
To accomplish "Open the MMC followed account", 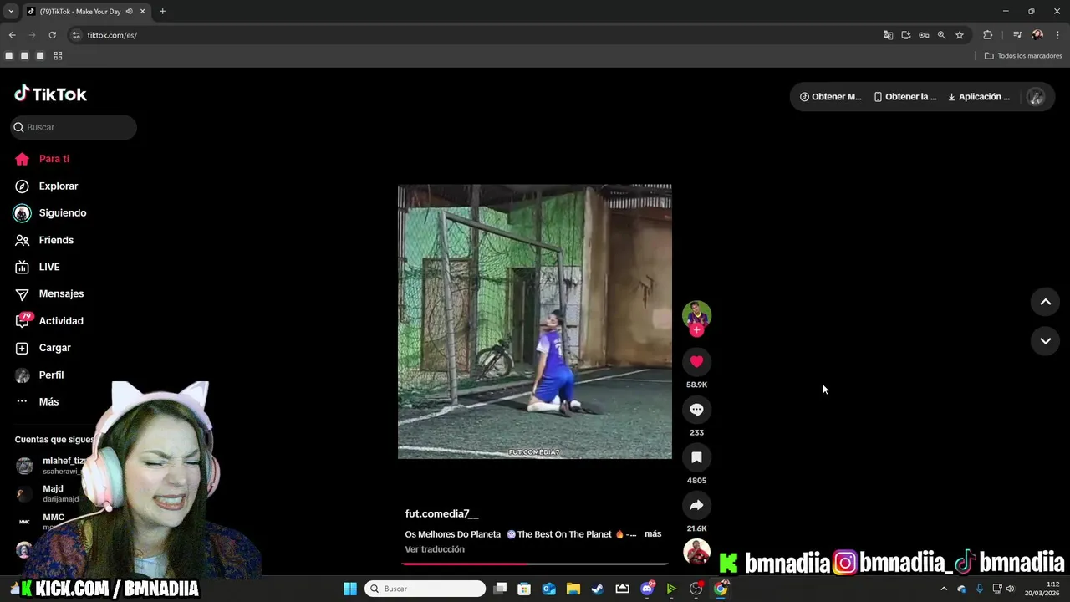I will pos(53,521).
